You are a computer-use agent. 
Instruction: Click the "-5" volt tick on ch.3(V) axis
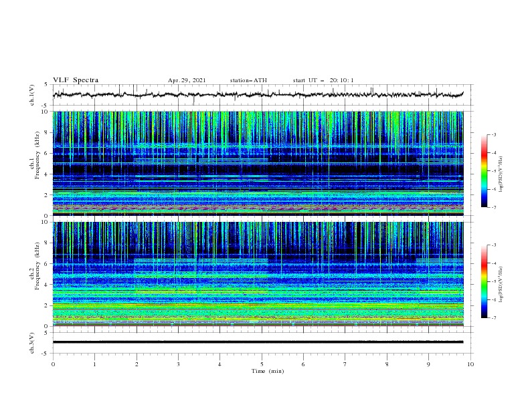point(46,354)
